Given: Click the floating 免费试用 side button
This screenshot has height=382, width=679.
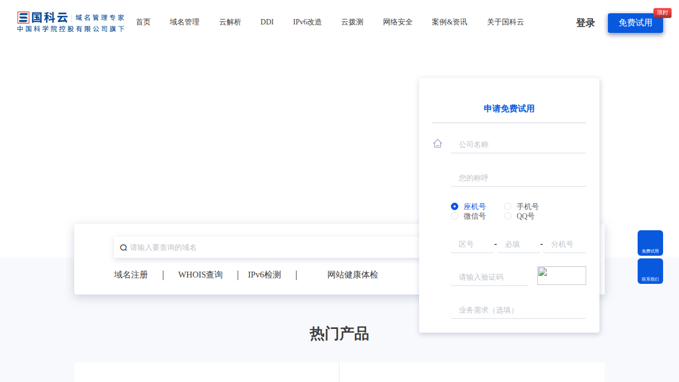Looking at the screenshot, I should (x=650, y=243).
